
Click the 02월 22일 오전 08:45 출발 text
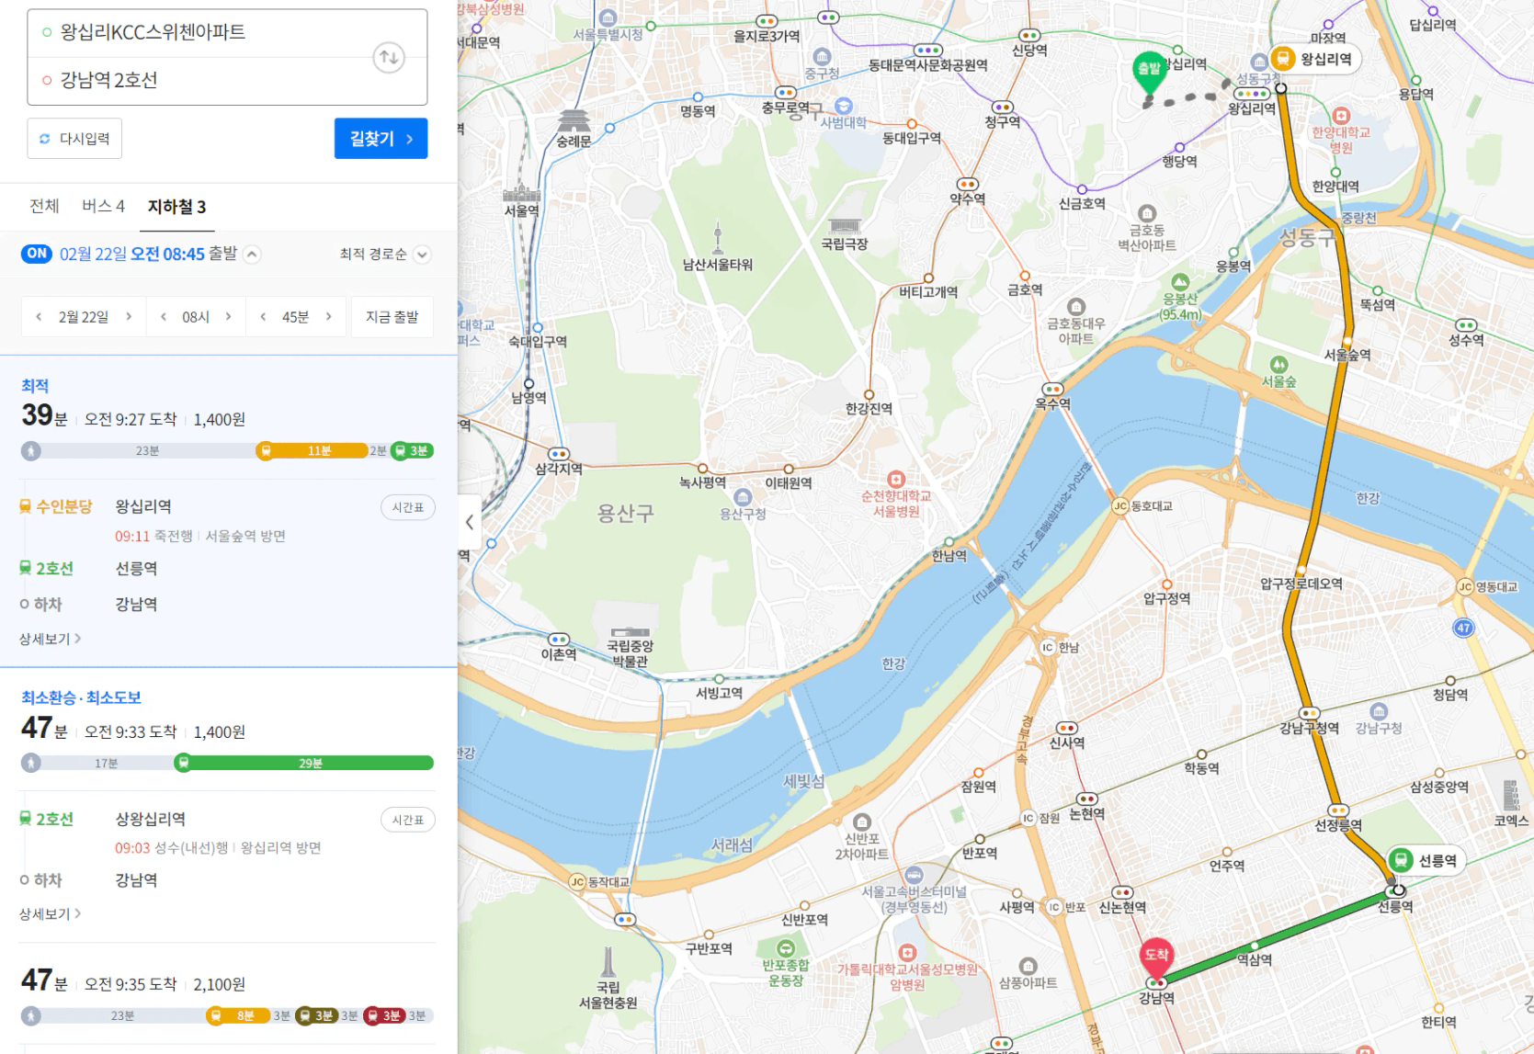148,255
